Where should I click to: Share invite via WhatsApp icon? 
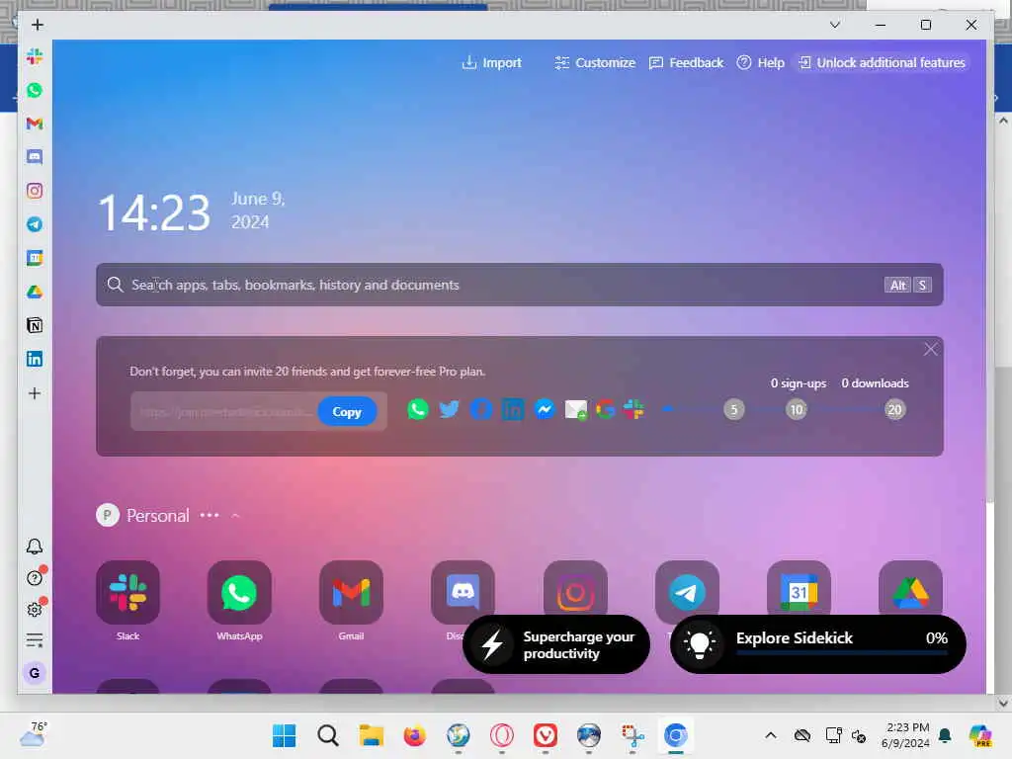coord(418,409)
